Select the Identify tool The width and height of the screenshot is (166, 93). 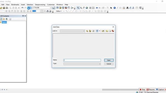115,8
